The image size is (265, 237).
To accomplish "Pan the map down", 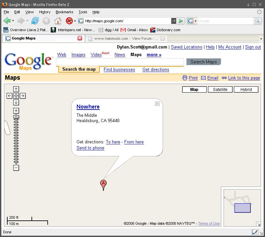I will click(16, 102).
